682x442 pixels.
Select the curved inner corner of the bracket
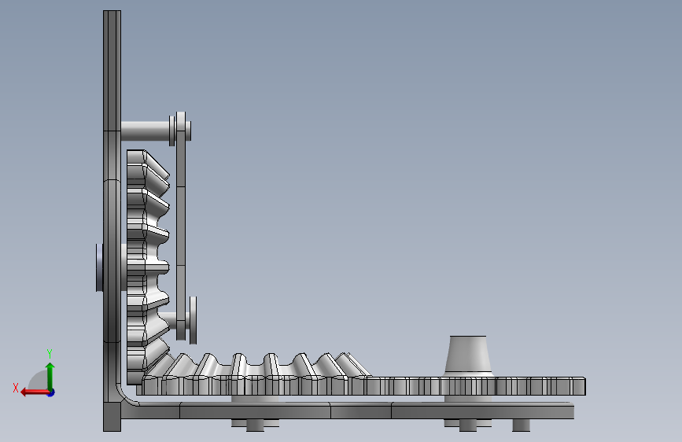pyautogui.click(x=128, y=395)
